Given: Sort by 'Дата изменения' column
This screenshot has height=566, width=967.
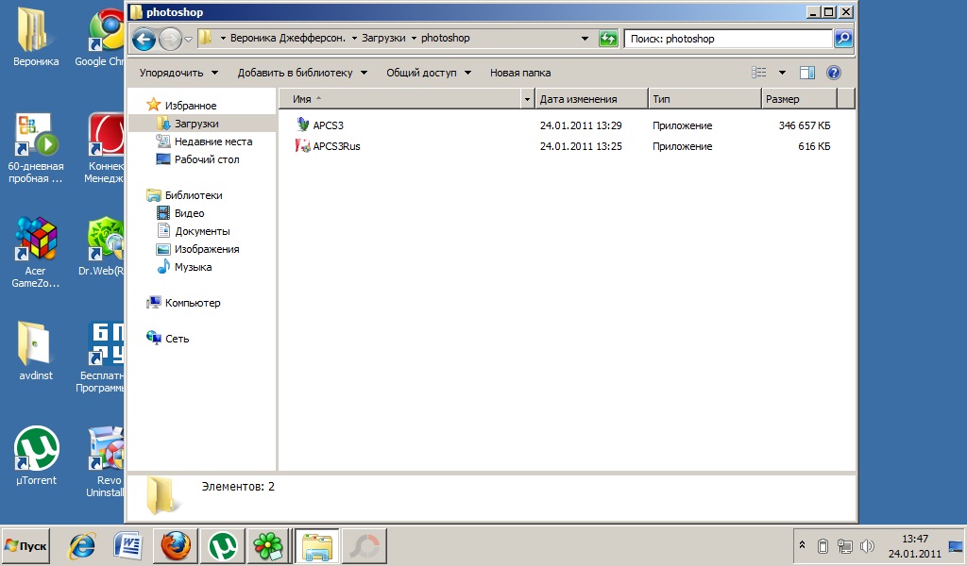Looking at the screenshot, I should 591,98.
